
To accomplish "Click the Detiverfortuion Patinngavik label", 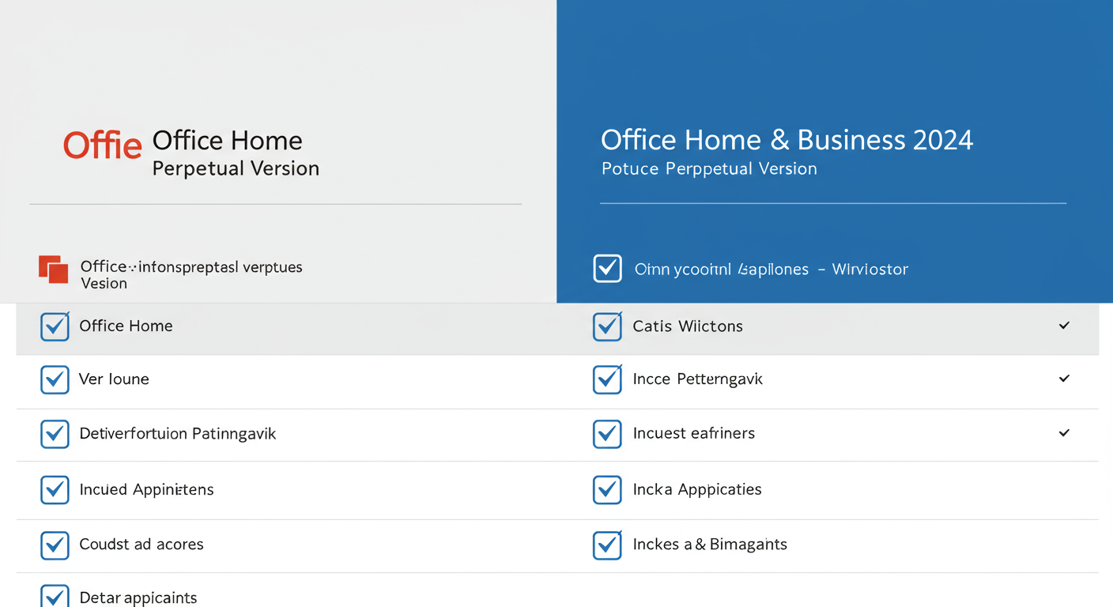I will tap(178, 434).
